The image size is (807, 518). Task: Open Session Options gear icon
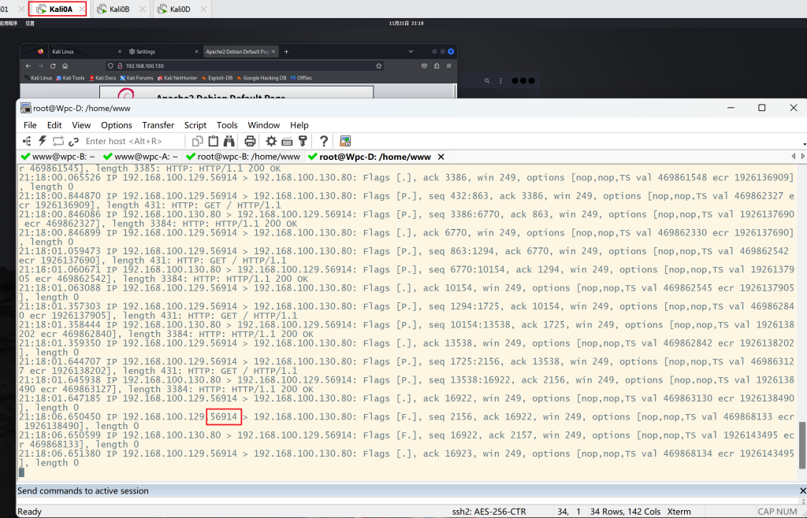pos(271,141)
